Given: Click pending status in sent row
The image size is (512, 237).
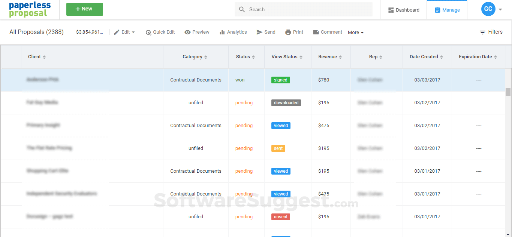Looking at the screenshot, I should [x=244, y=148].
